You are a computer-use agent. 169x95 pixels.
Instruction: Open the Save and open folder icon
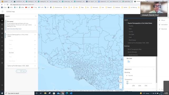pos(2,46)
